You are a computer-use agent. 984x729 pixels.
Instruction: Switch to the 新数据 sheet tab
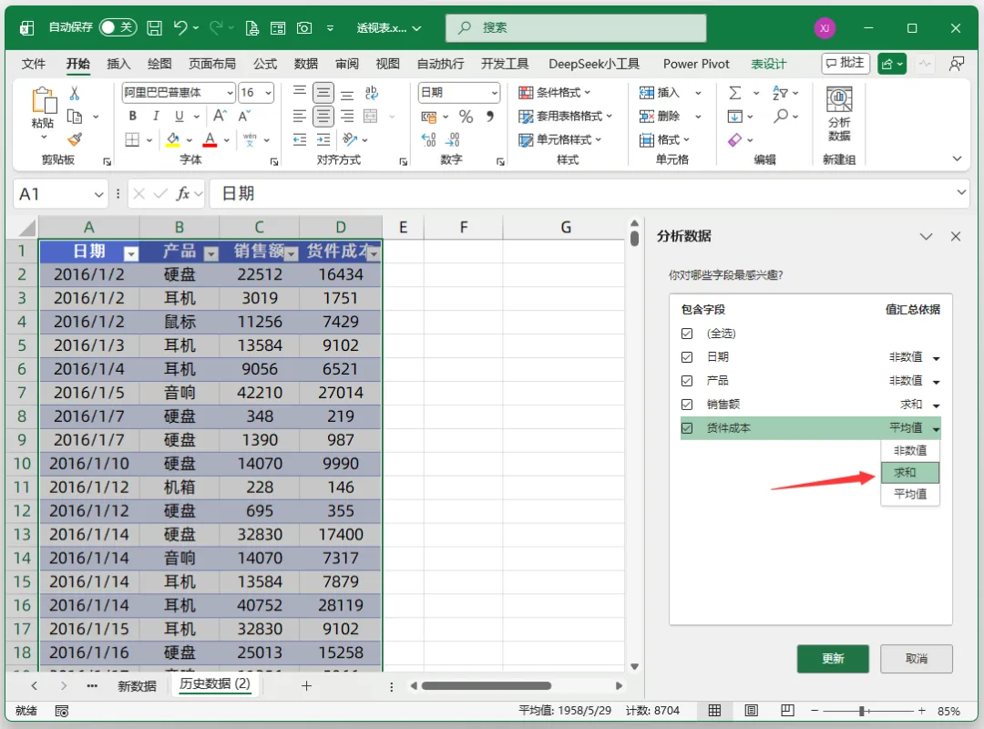click(137, 685)
